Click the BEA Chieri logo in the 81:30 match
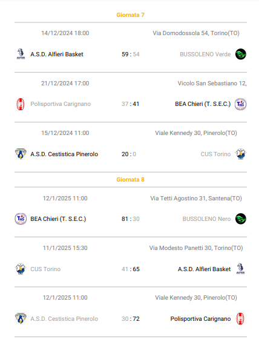 pos(21,219)
